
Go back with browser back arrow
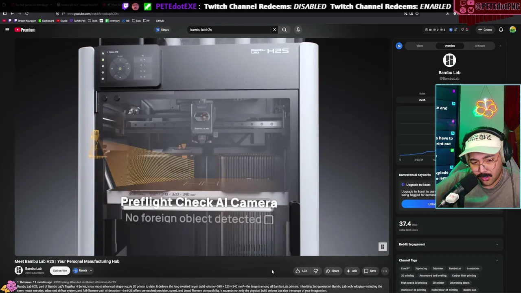point(12,13)
